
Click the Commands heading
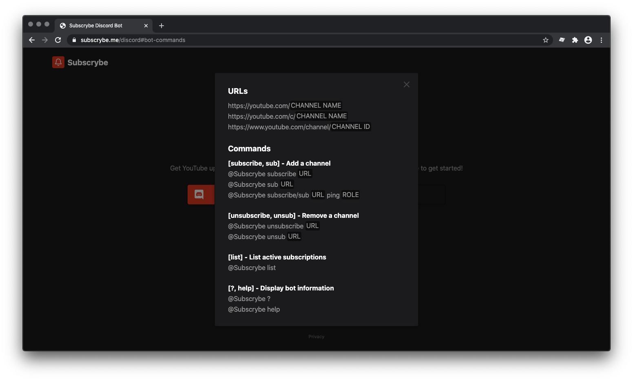tap(249, 148)
